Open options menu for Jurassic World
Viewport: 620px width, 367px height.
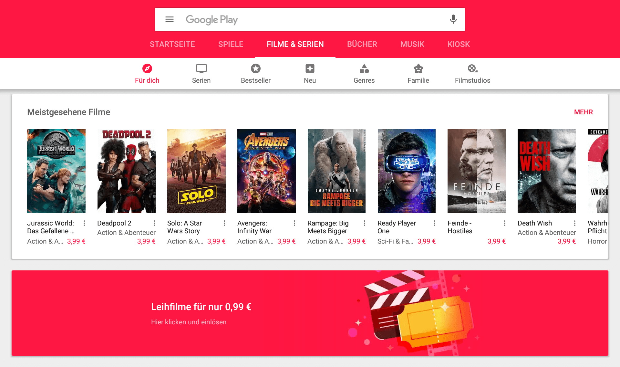click(x=84, y=223)
